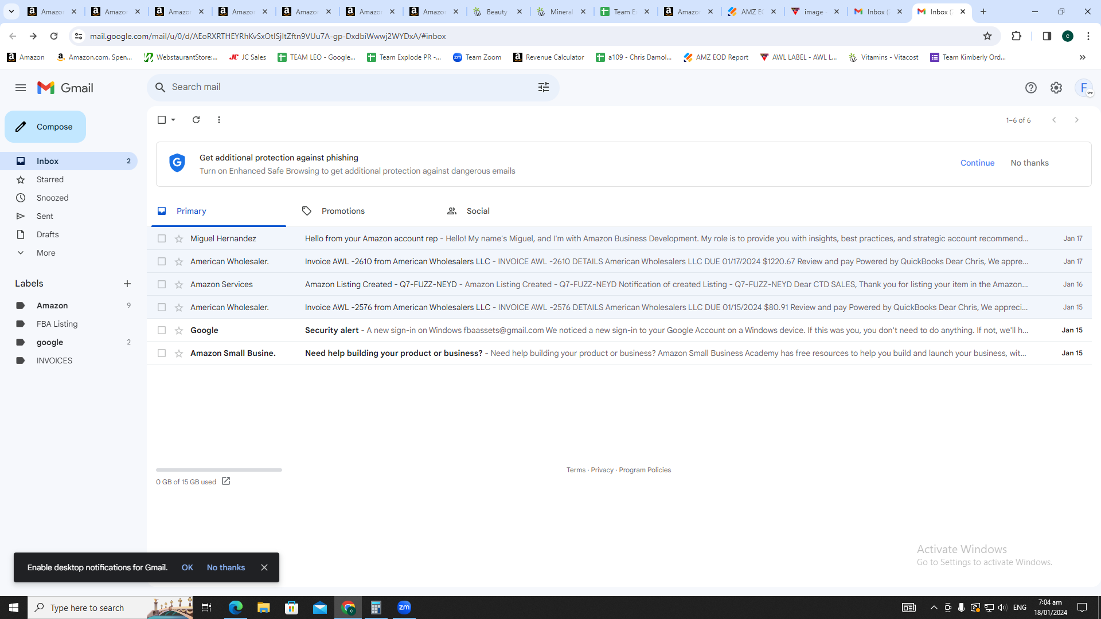Switch to the Promotions tab

coord(363,211)
